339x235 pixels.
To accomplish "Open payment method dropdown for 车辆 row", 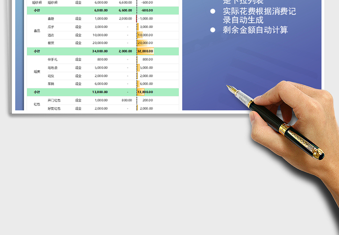I will [78, 84].
